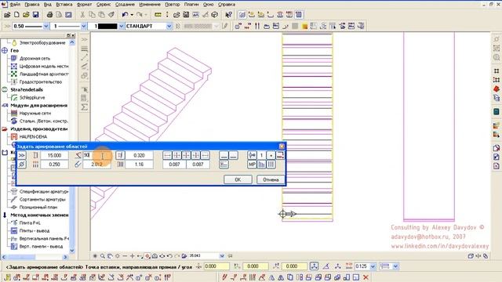This screenshot has height=282, width=502.
Task: Open the ruler style dropdown in status bar
Action: pos(395,266)
